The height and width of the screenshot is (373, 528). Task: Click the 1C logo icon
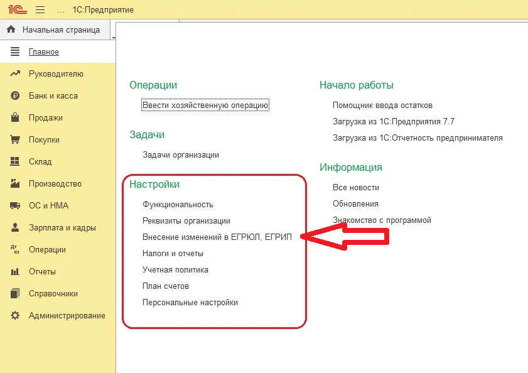(x=16, y=10)
